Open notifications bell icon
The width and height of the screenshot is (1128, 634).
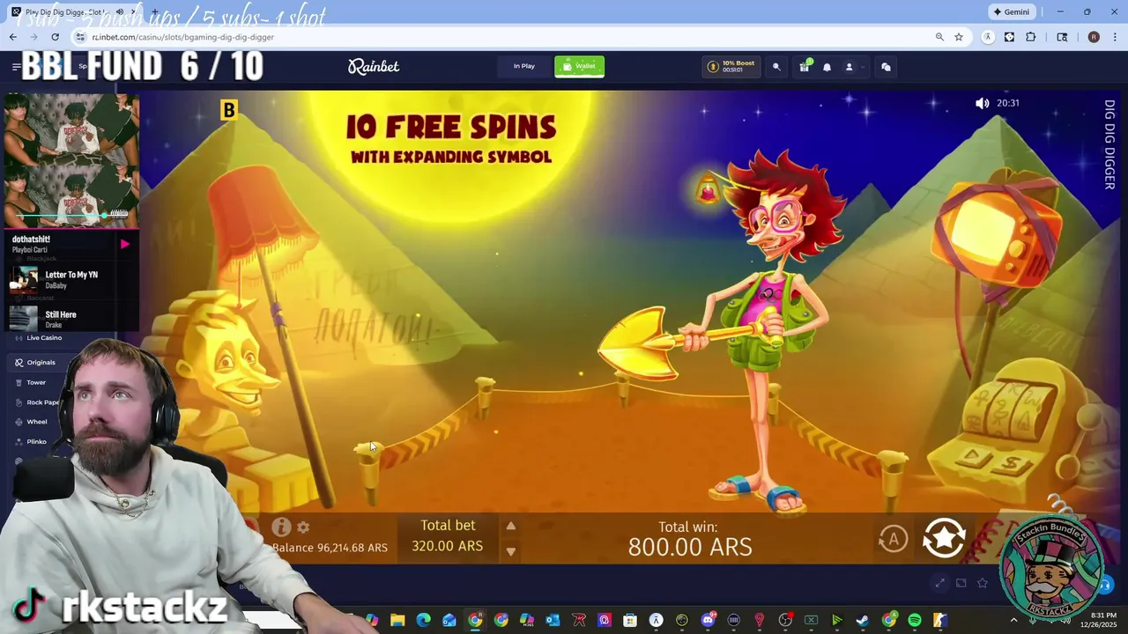click(x=827, y=67)
